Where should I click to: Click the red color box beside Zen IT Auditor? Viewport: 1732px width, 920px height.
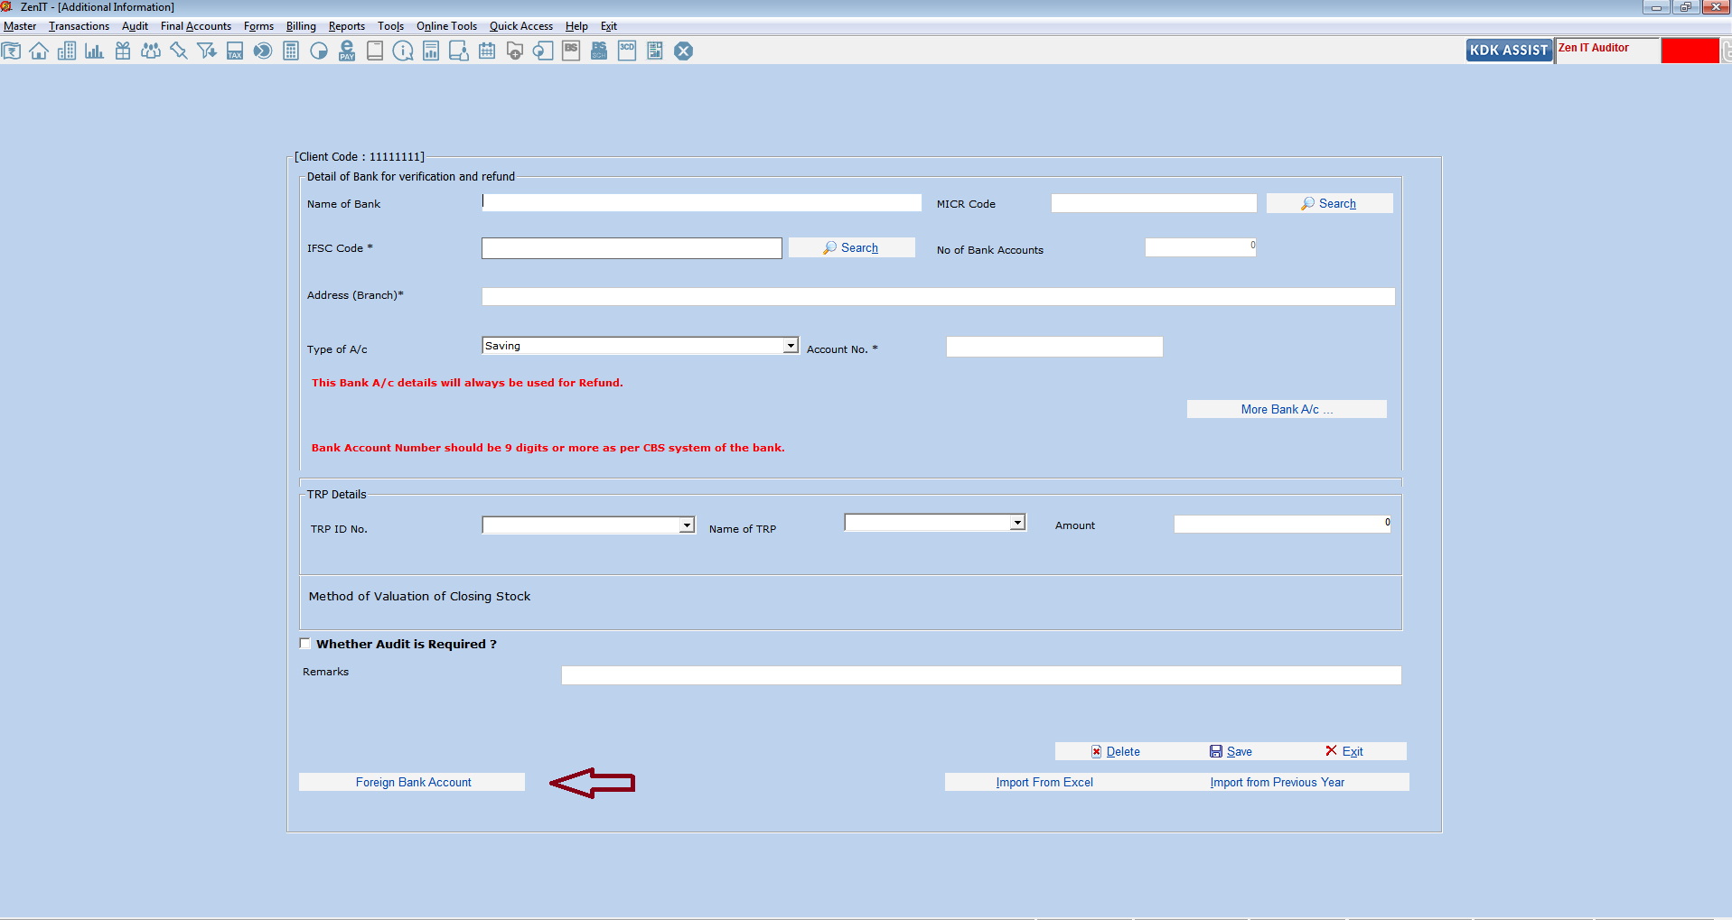coord(1690,51)
